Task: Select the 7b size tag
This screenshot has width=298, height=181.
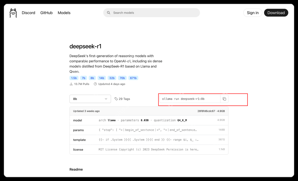Action: pos(83,78)
